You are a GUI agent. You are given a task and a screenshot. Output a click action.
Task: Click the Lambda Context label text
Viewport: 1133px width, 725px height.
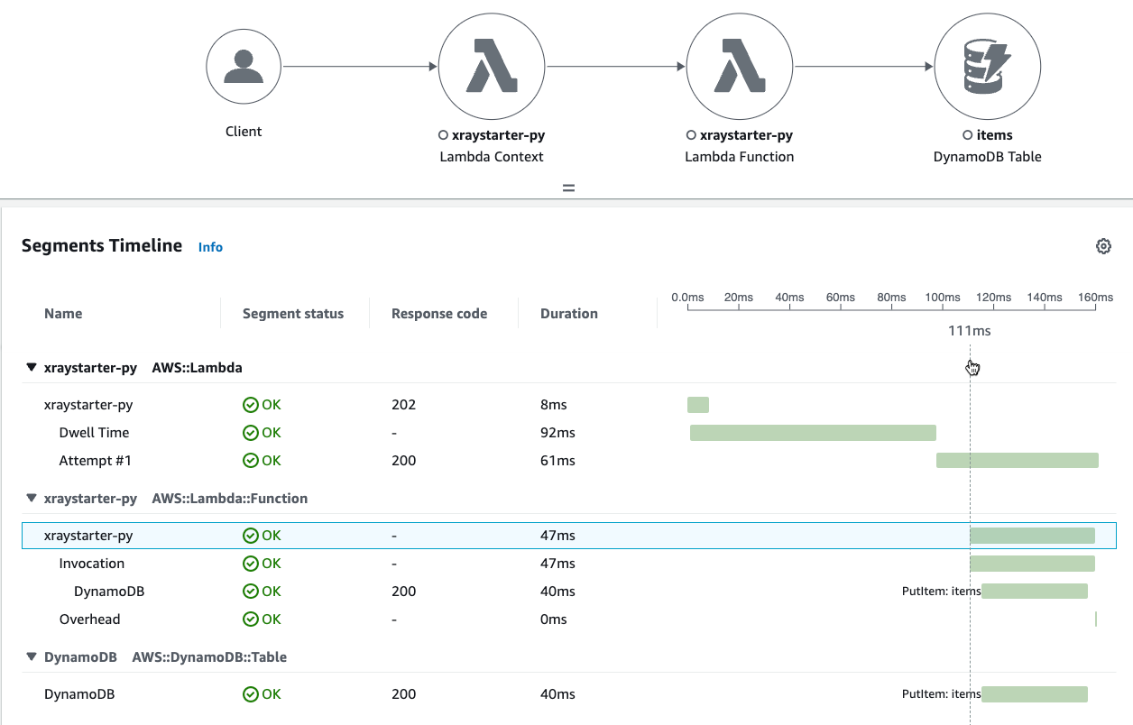pos(492,157)
